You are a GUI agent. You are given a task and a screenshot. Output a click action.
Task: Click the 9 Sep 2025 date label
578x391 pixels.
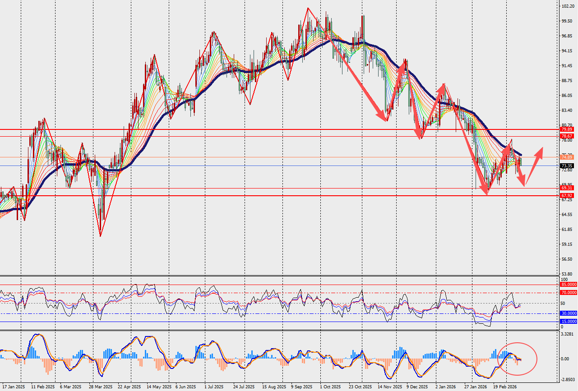pyautogui.click(x=302, y=387)
